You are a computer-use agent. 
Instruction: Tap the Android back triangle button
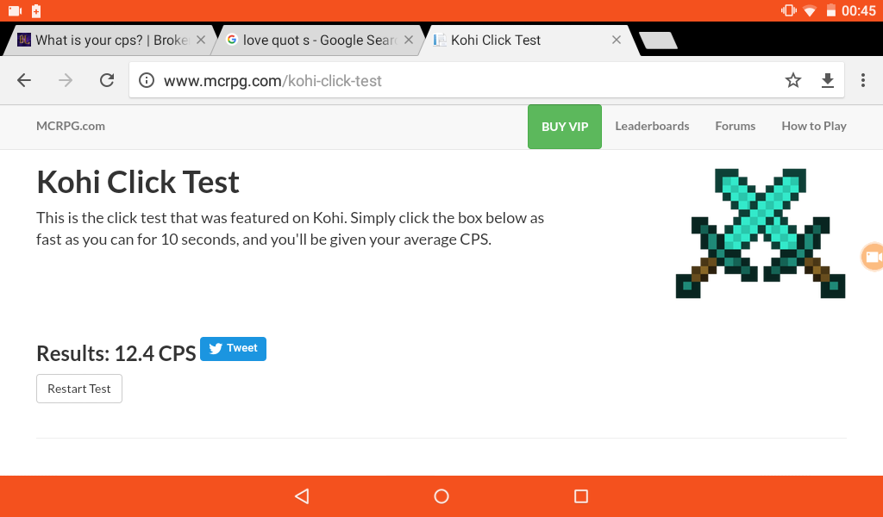tap(302, 496)
